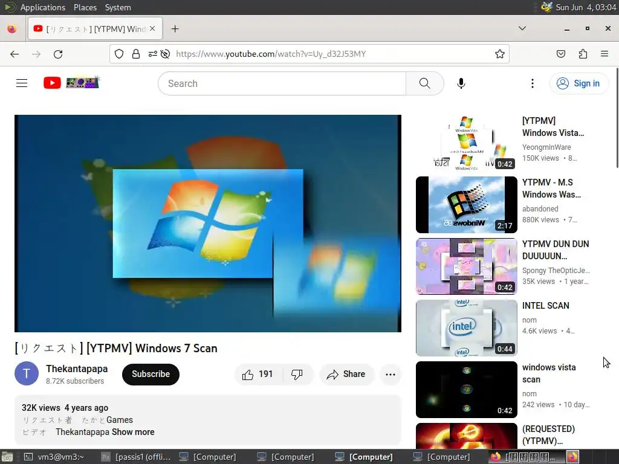619x464 pixels.
Task: Open the YouTube guide hamburger menu
Action: coord(22,83)
